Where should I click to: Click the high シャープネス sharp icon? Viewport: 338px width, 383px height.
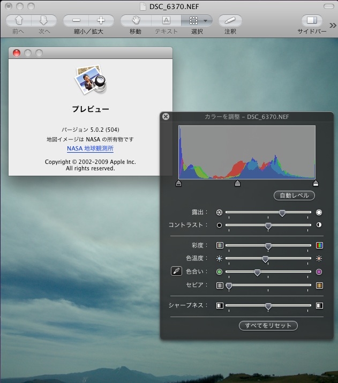pyautogui.click(x=319, y=305)
